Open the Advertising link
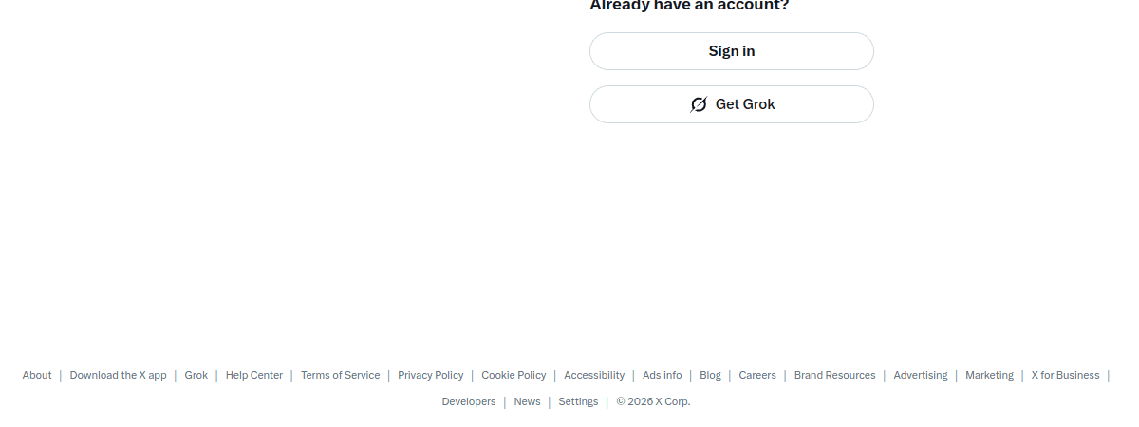The height and width of the screenshot is (427, 1139). 920,375
